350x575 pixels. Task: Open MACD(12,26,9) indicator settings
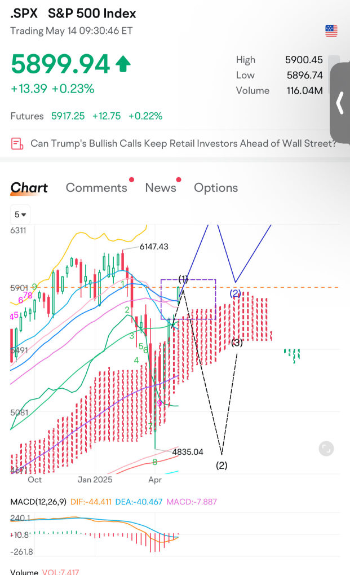coord(38,502)
